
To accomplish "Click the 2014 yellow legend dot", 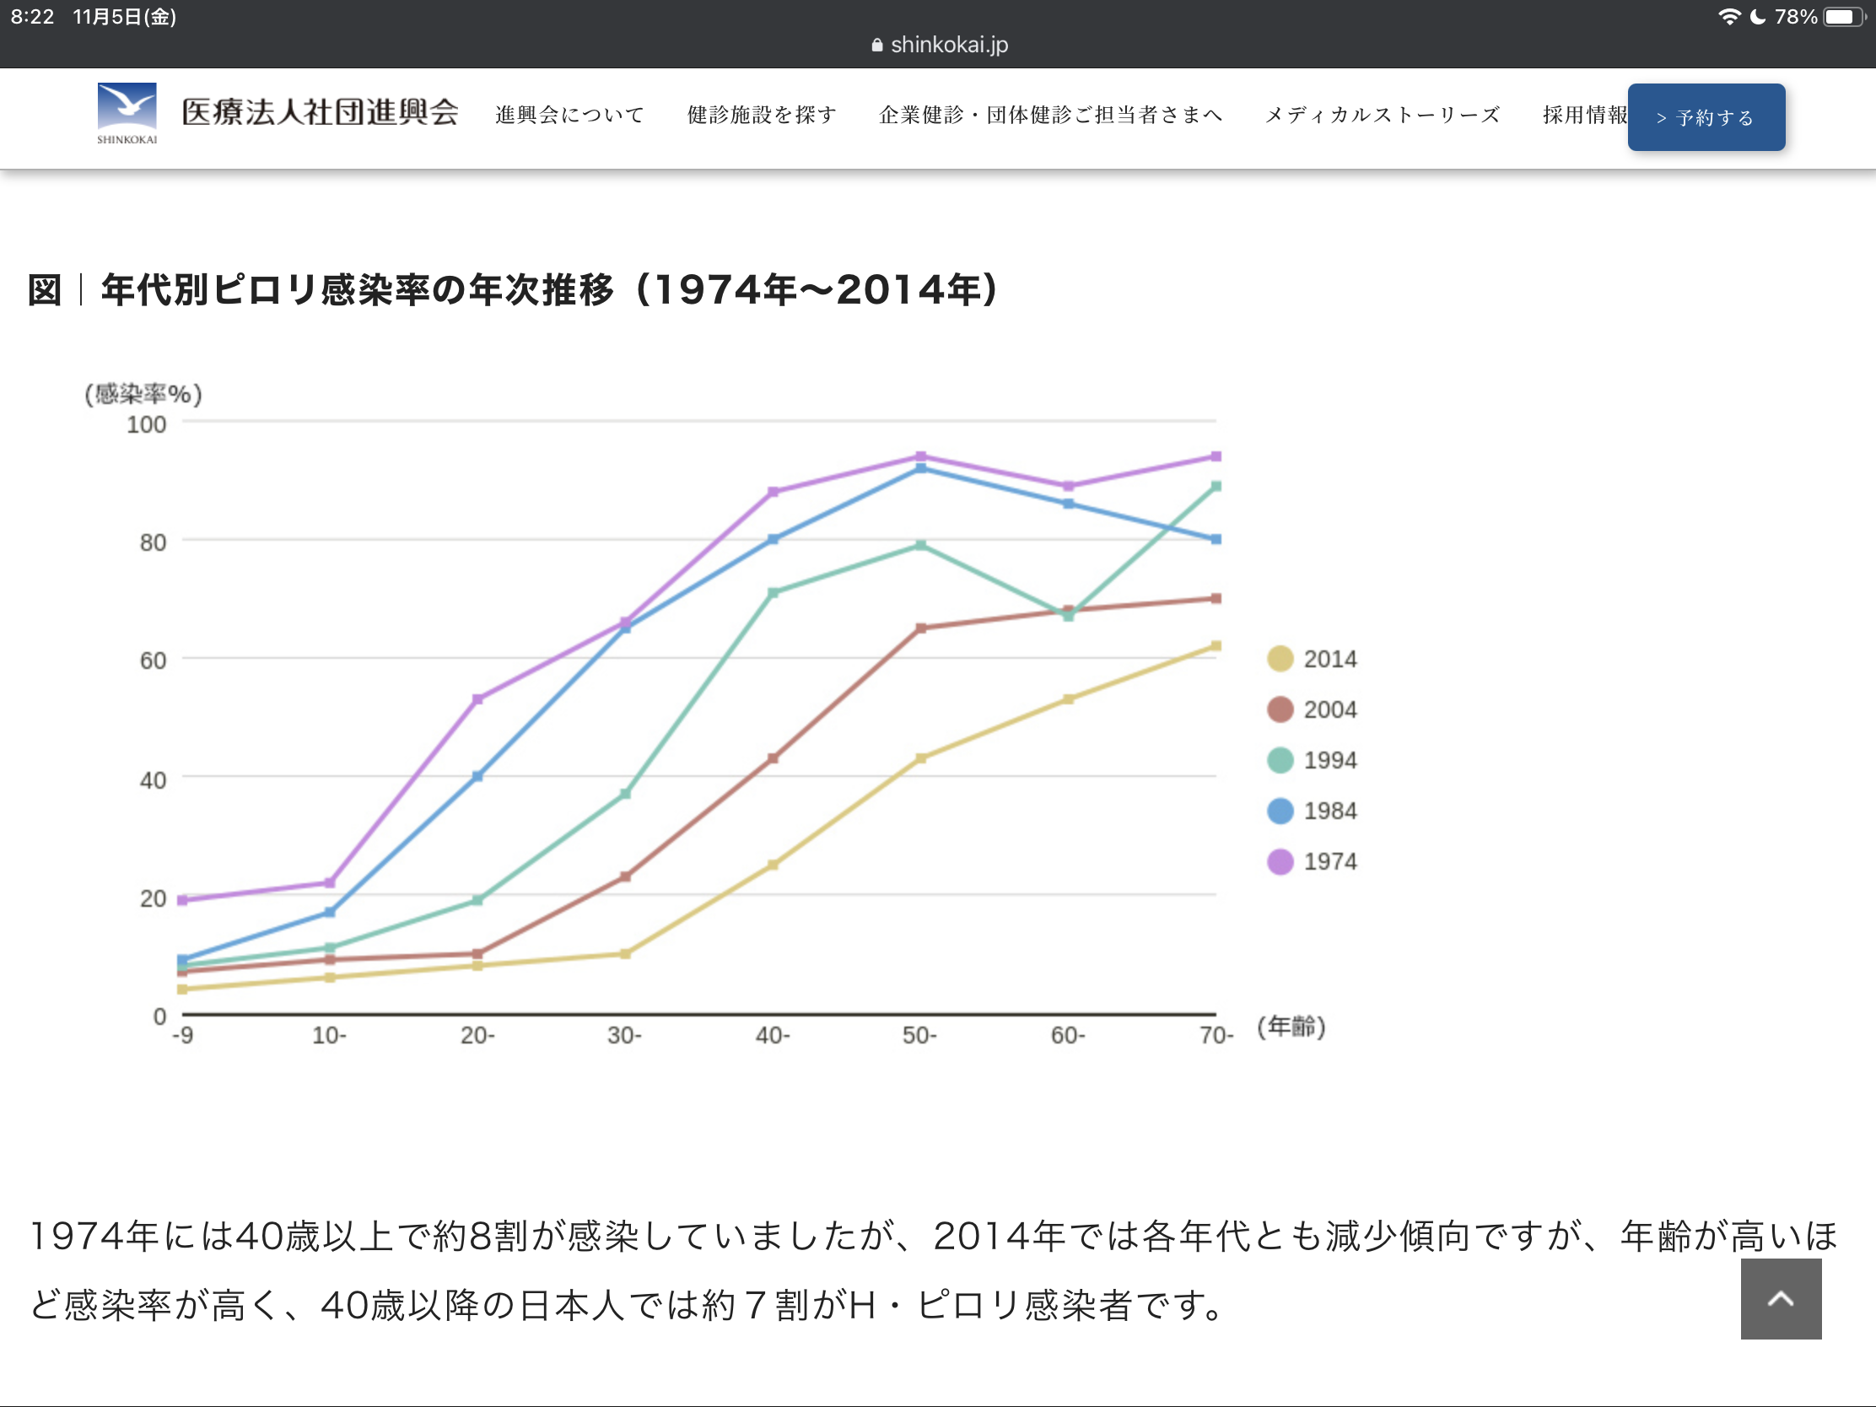I will (1279, 659).
